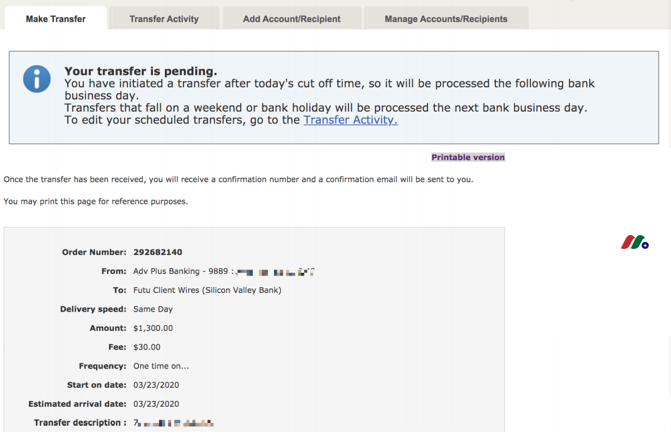Select the $1,300.00 amount value
The height and width of the screenshot is (439, 671).
(x=153, y=328)
